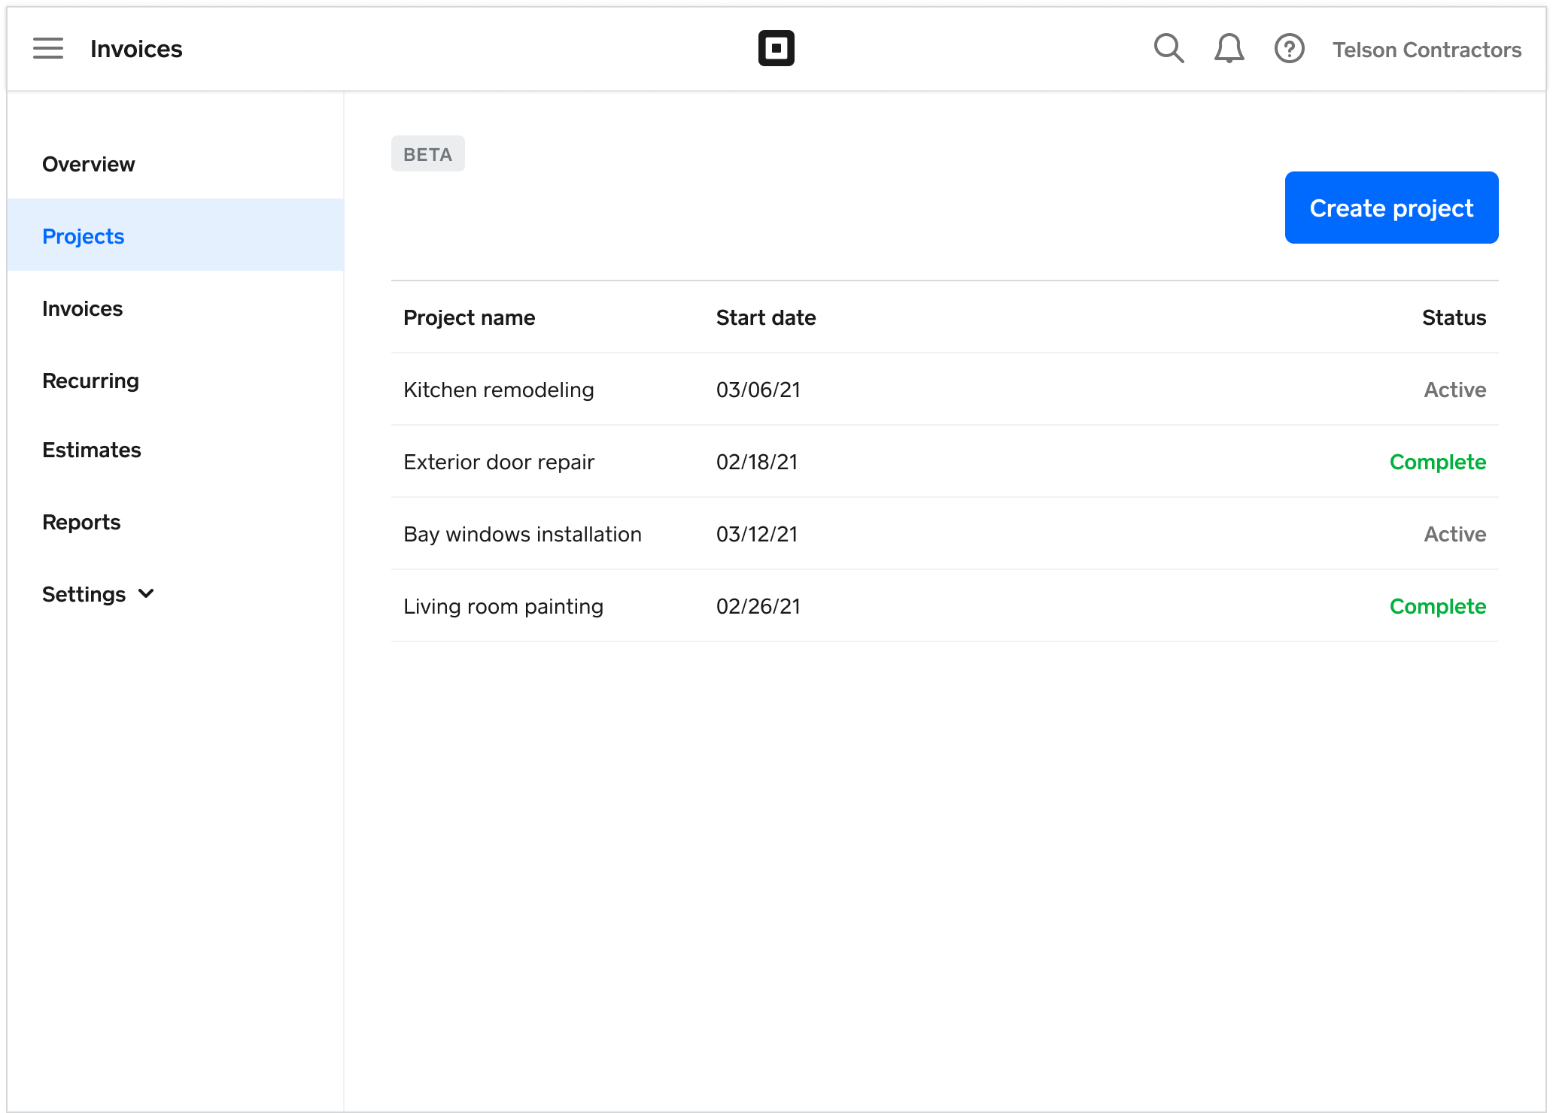Select the Recurring sidebar item
Image resolution: width=1553 pixels, height=1113 pixels.
click(90, 380)
